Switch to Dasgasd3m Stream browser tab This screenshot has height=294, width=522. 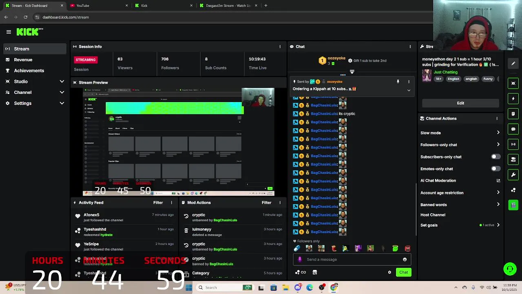pyautogui.click(x=229, y=6)
